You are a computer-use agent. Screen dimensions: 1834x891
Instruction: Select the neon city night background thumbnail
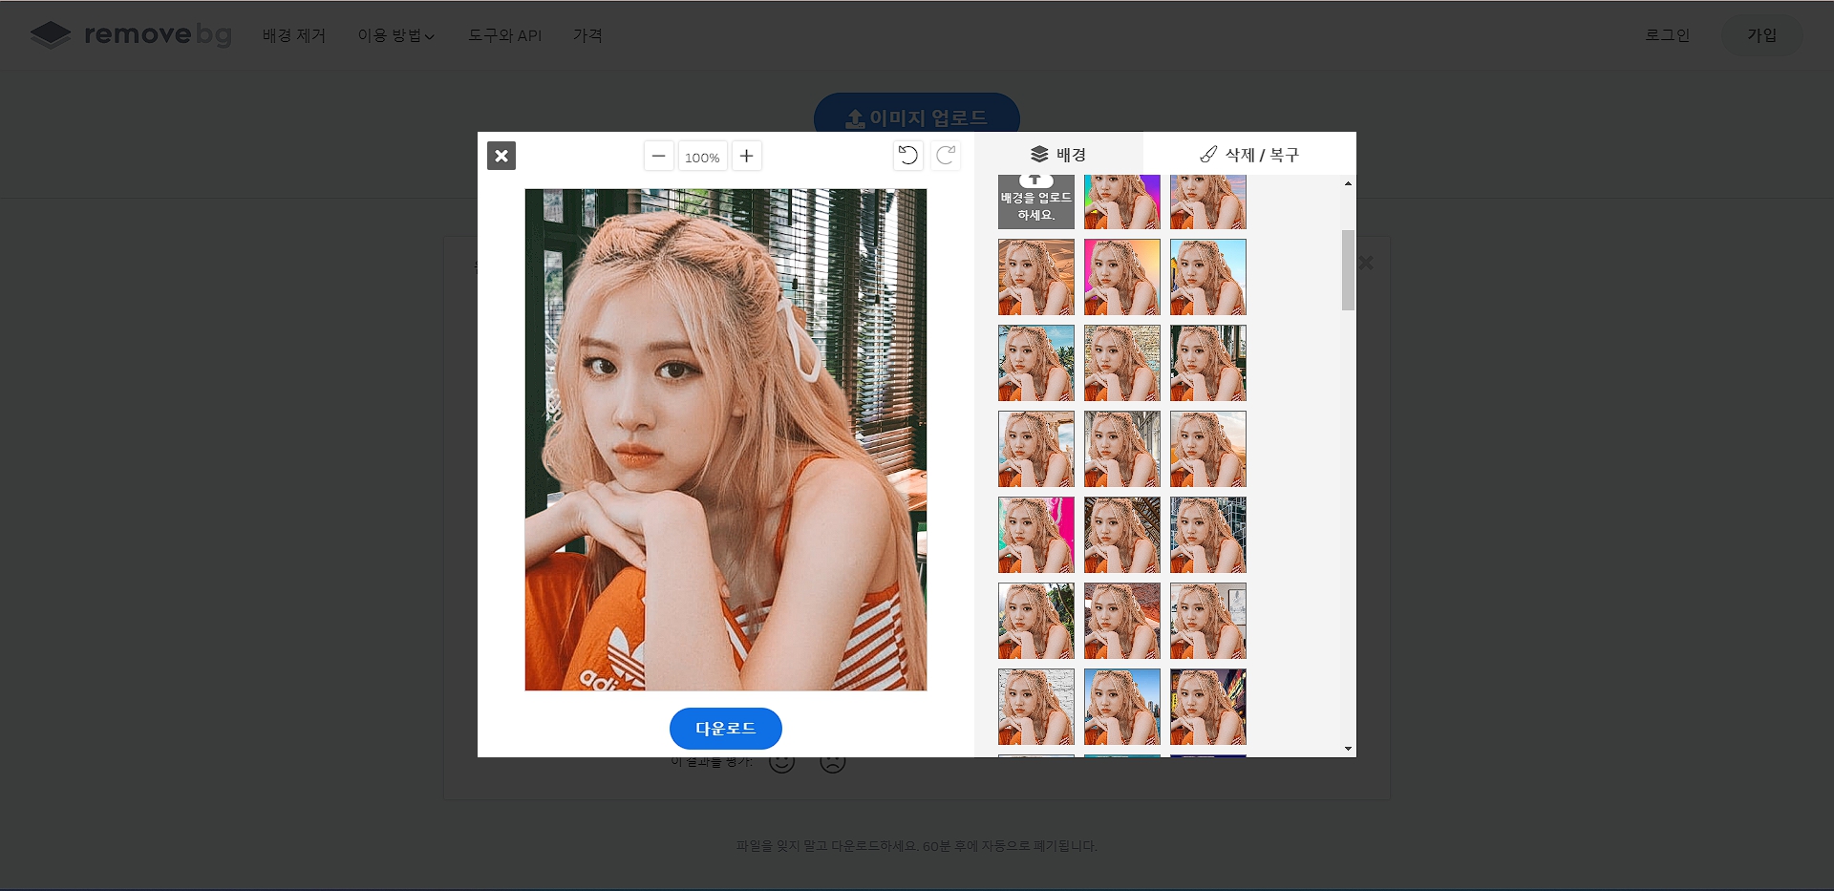click(1208, 707)
